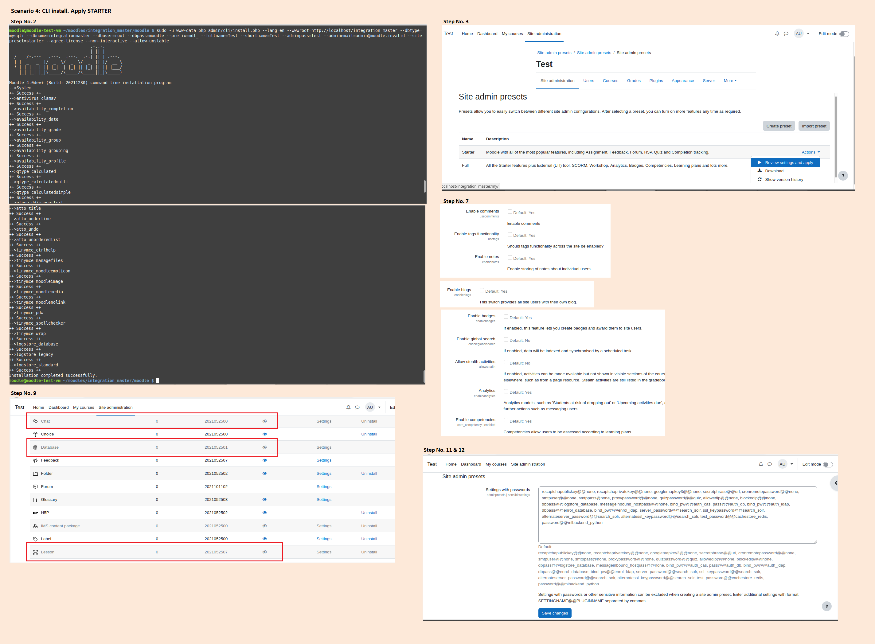This screenshot has height=644, width=875.
Task: Toggle Edit mode switch in Step 3 screen
Action: 844,34
